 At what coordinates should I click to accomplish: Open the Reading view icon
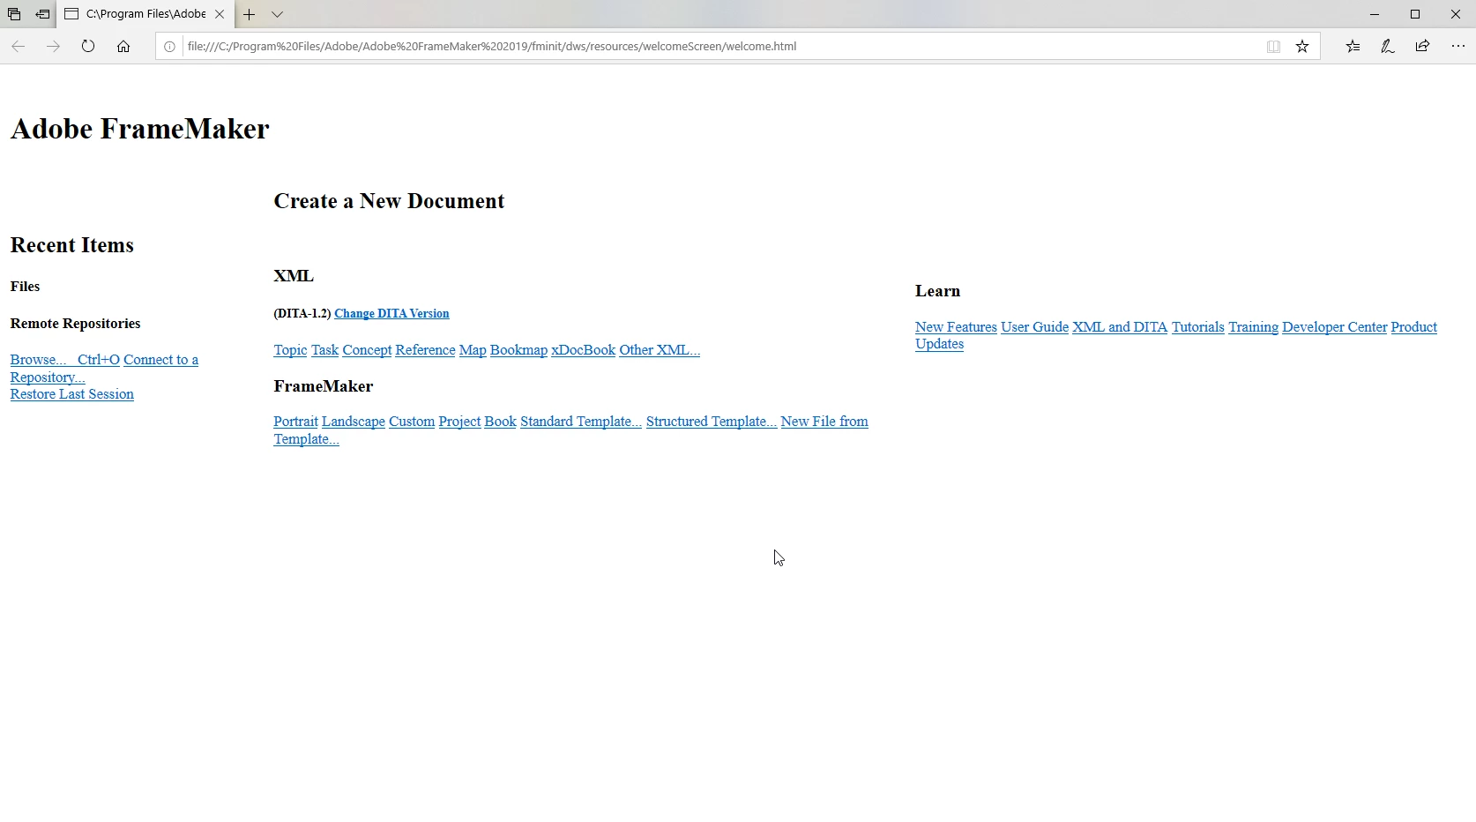[x=1273, y=46]
